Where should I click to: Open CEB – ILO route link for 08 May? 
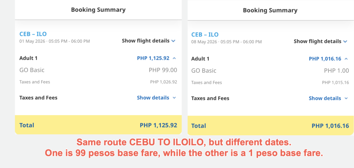205,35
